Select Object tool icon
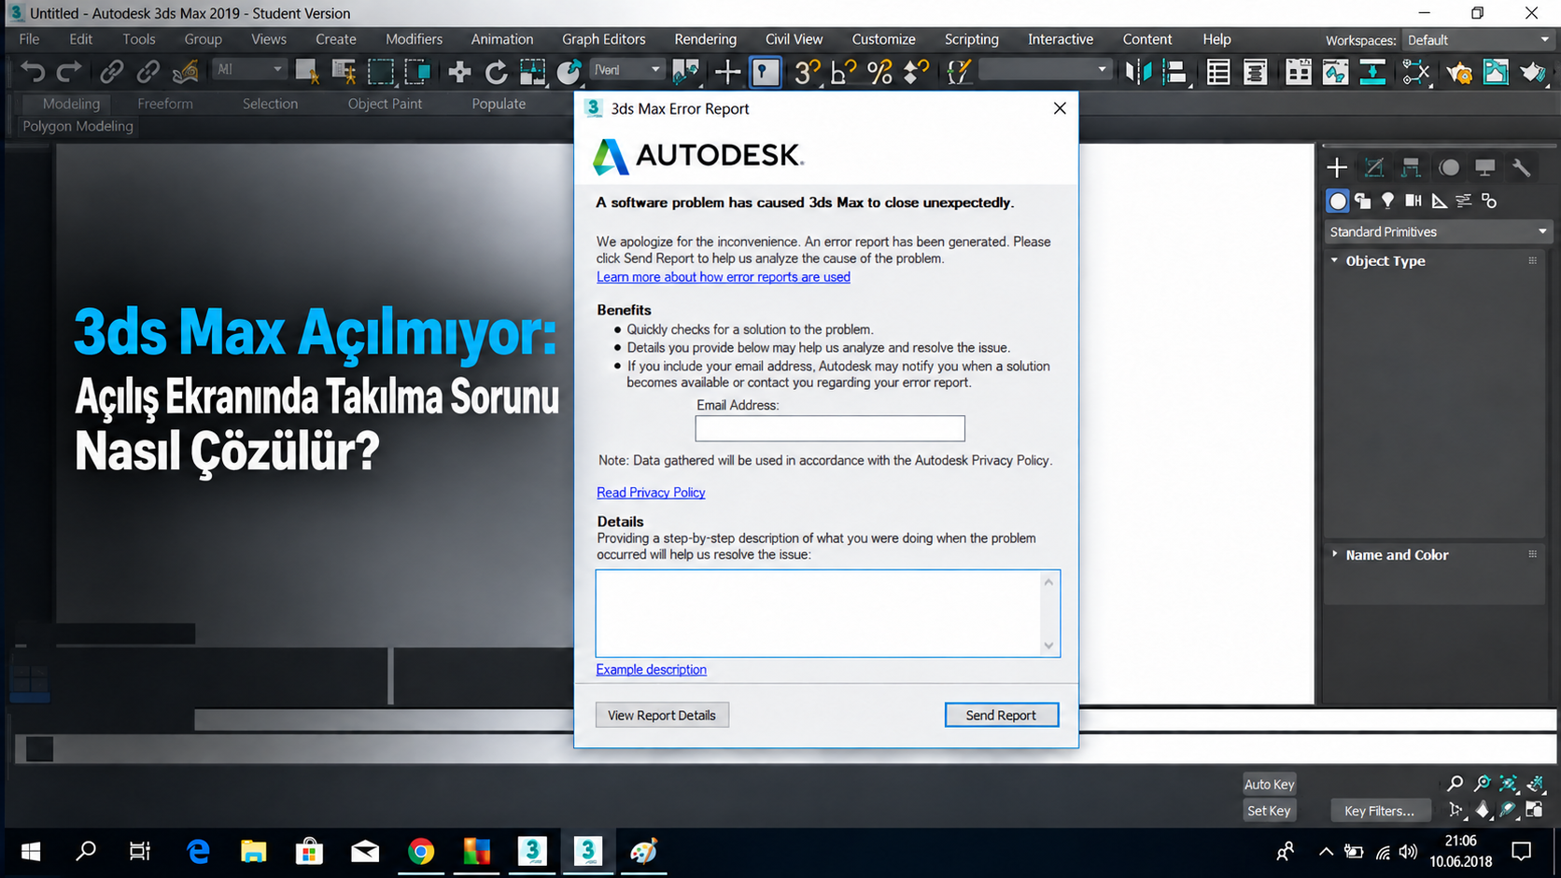Screen dimensions: 1561x878 pyautogui.click(x=306, y=72)
